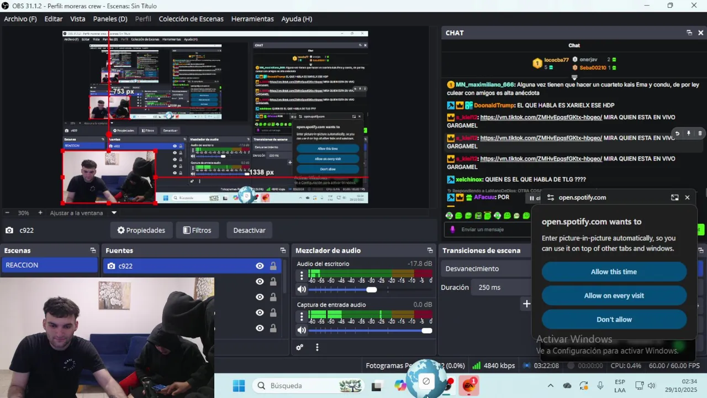Reply to hovered chat message icon
This screenshot has height=398, width=707.
677,133
